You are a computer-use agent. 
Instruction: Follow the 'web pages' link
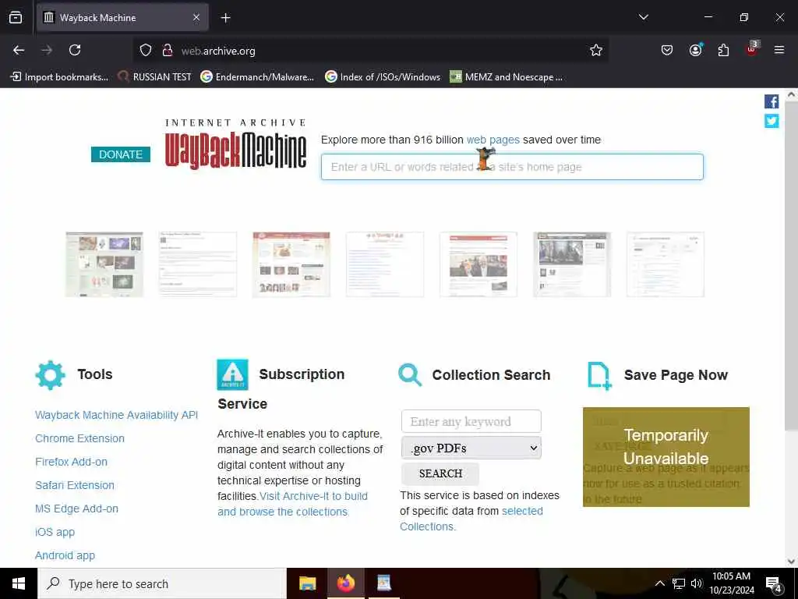click(x=493, y=140)
